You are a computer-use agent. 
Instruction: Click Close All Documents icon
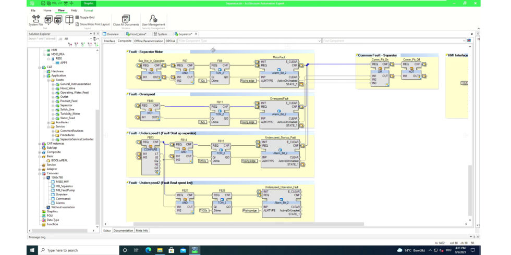(126, 20)
